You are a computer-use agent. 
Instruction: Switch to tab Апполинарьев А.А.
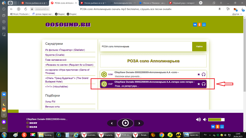coord(123,3)
